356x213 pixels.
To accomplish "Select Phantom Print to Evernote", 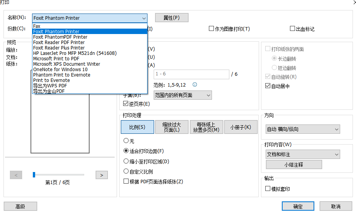I will (x=90, y=75).
